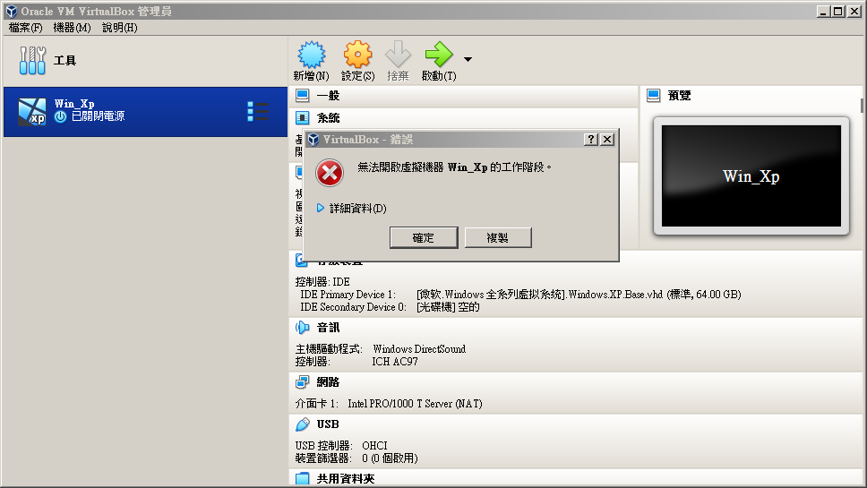Screen dimensions: 867x488
Task: Minimize the VirtualBox manager window
Action: 823,11
